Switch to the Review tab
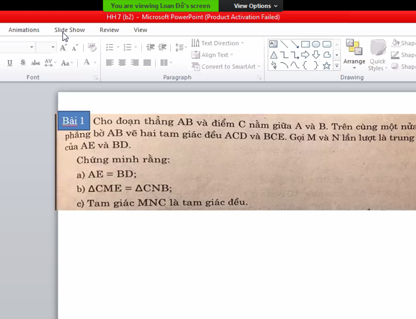Screen dimensions: 416x319 pos(109,30)
